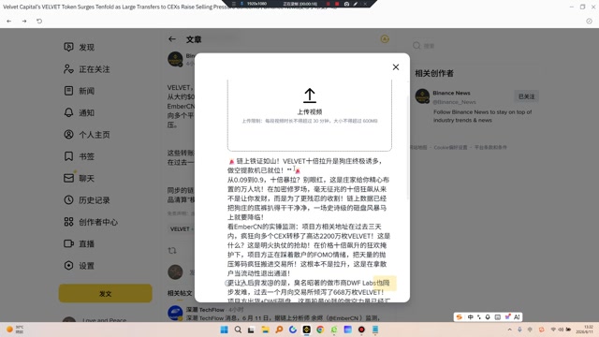Click the search box in right panel
This screenshot has width=599, height=337.
(475, 46)
